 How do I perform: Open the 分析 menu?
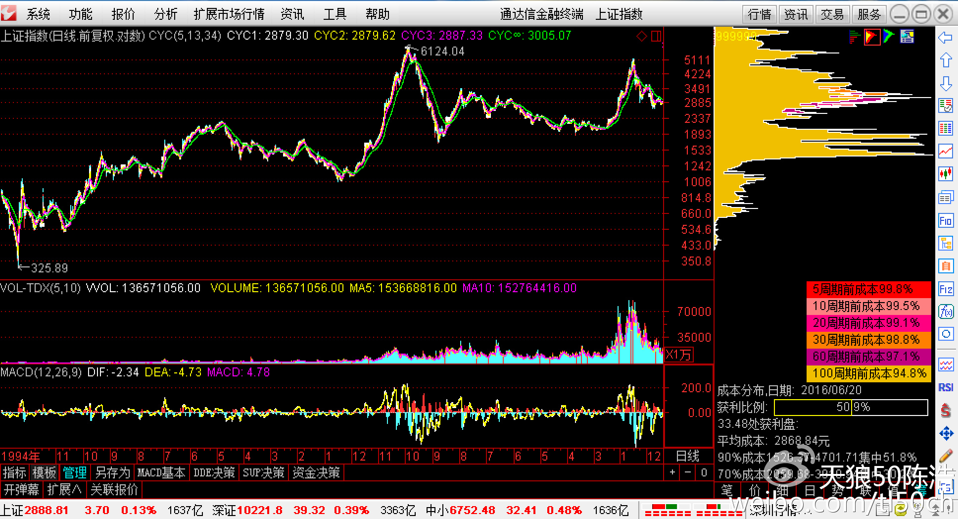point(165,14)
